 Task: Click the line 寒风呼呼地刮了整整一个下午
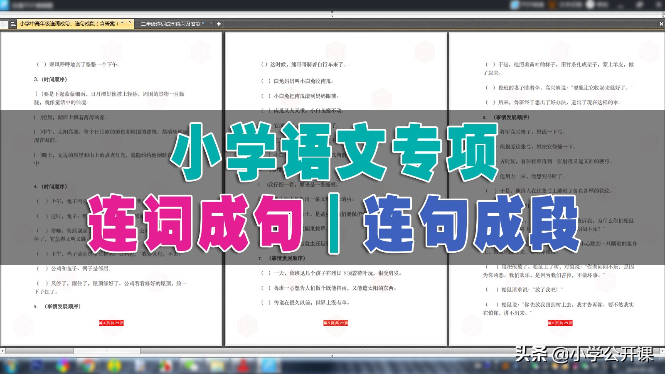tap(78, 64)
